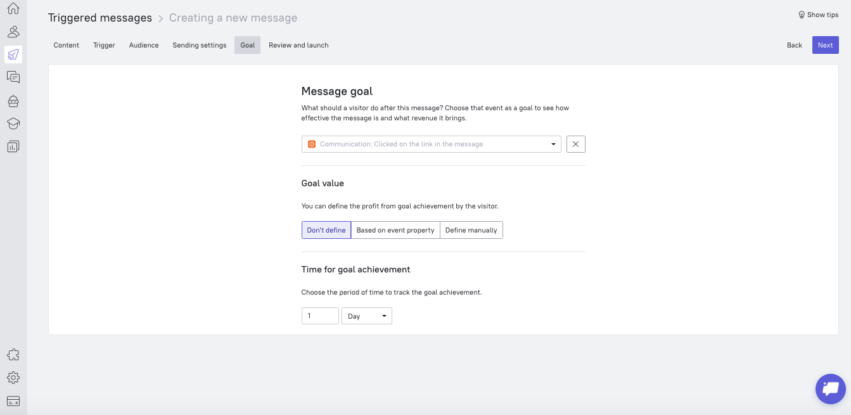Open the Day time unit dropdown
The image size is (851, 415).
(366, 316)
